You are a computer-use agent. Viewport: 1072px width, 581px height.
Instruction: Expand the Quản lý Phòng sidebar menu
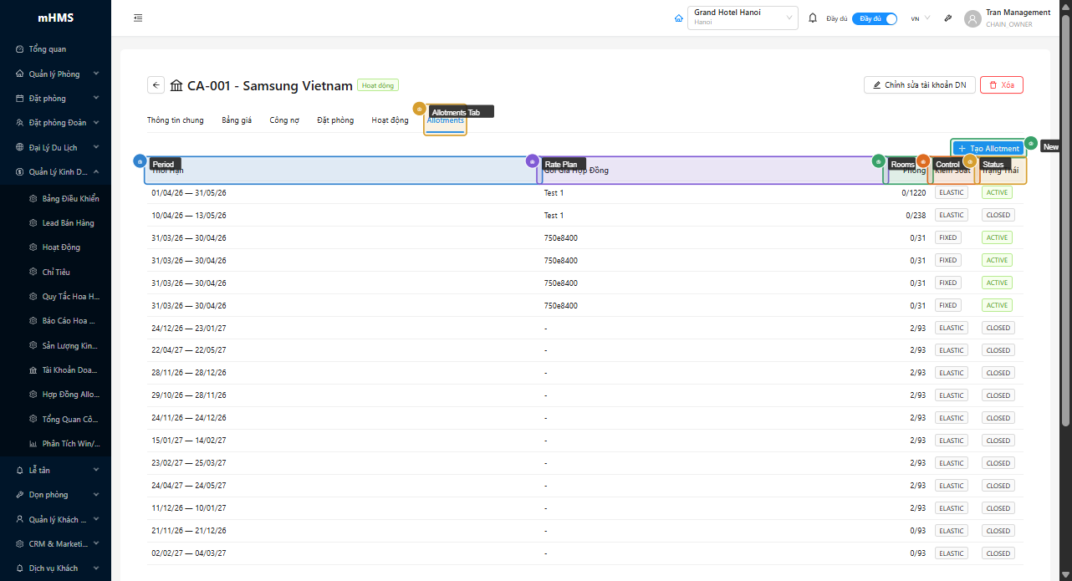55,74
